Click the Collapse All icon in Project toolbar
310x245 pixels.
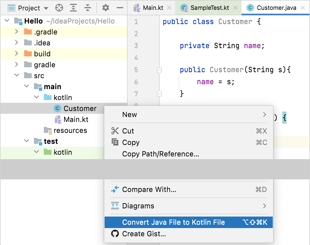click(x=87, y=8)
